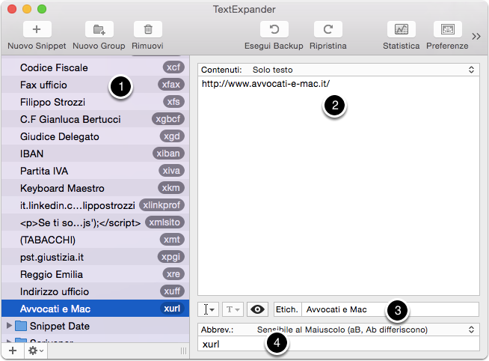This screenshot has width=489, height=361.
Task: Open Preferenze toolbar icon
Action: pyautogui.click(x=448, y=29)
